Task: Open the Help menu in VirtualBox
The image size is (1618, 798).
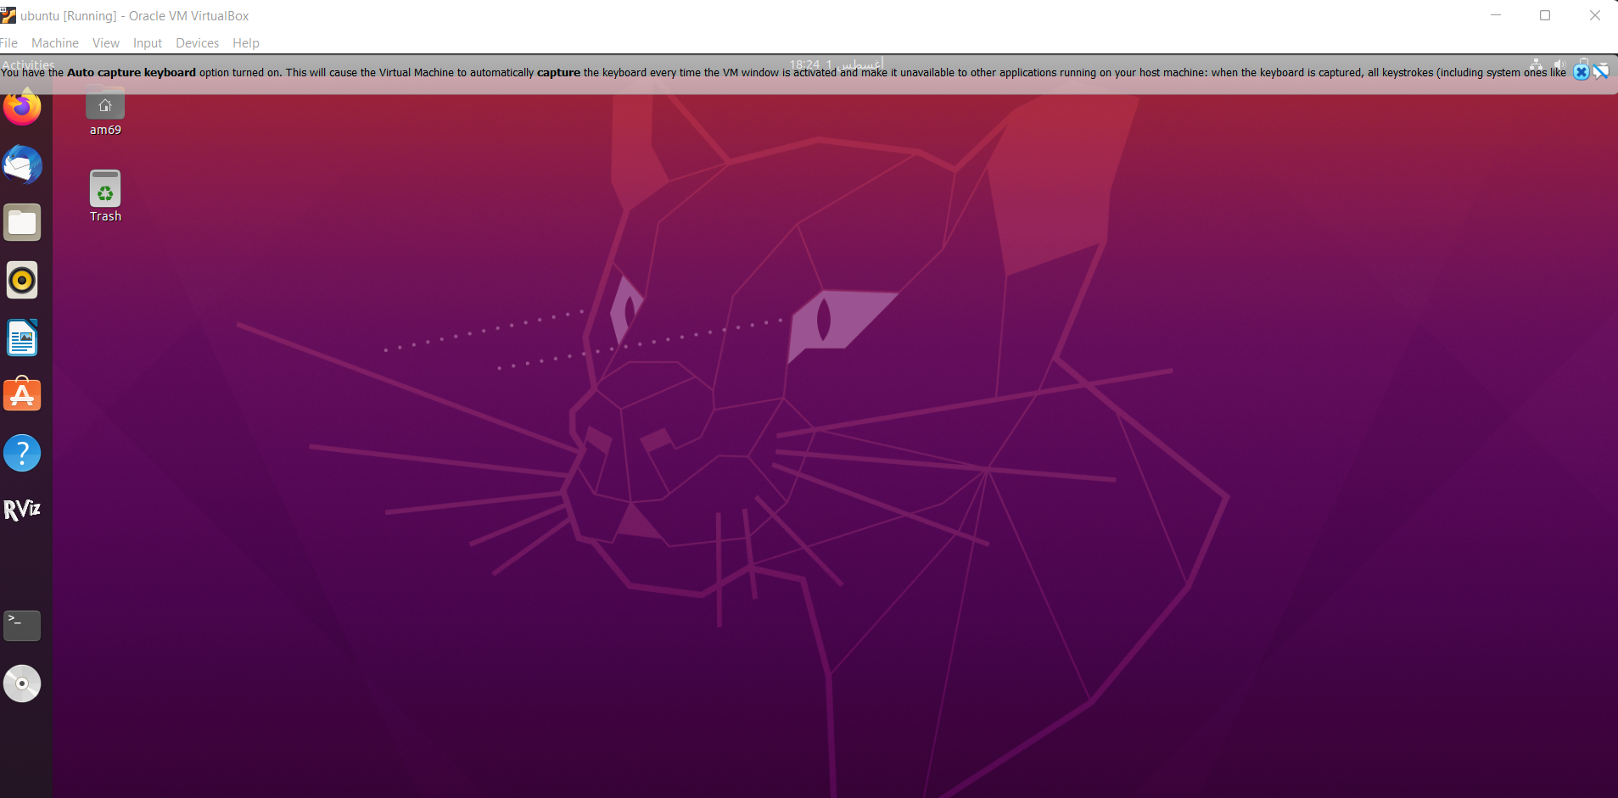Action: (x=246, y=43)
